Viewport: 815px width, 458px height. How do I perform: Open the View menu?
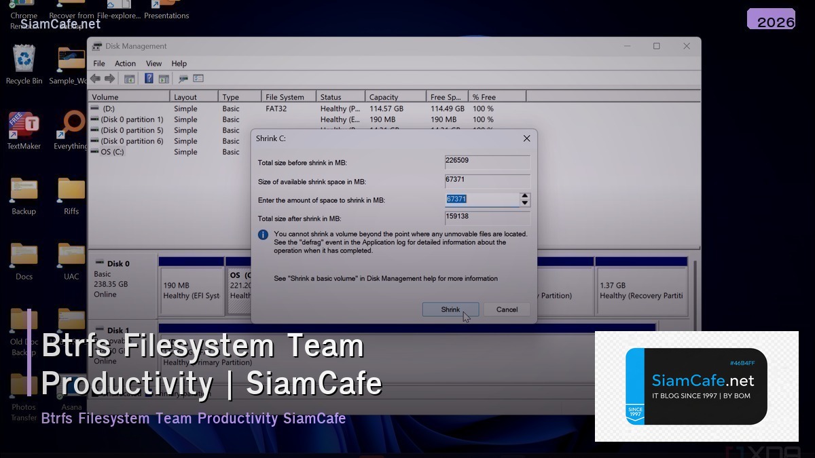pos(153,63)
